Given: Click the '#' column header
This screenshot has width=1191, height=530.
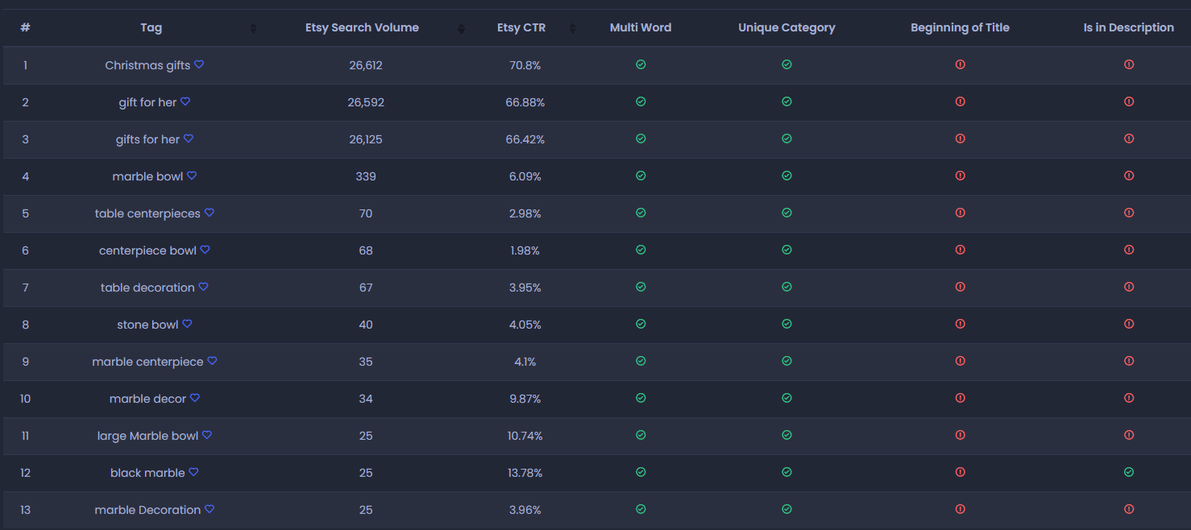Looking at the screenshot, I should pyautogui.click(x=25, y=27).
